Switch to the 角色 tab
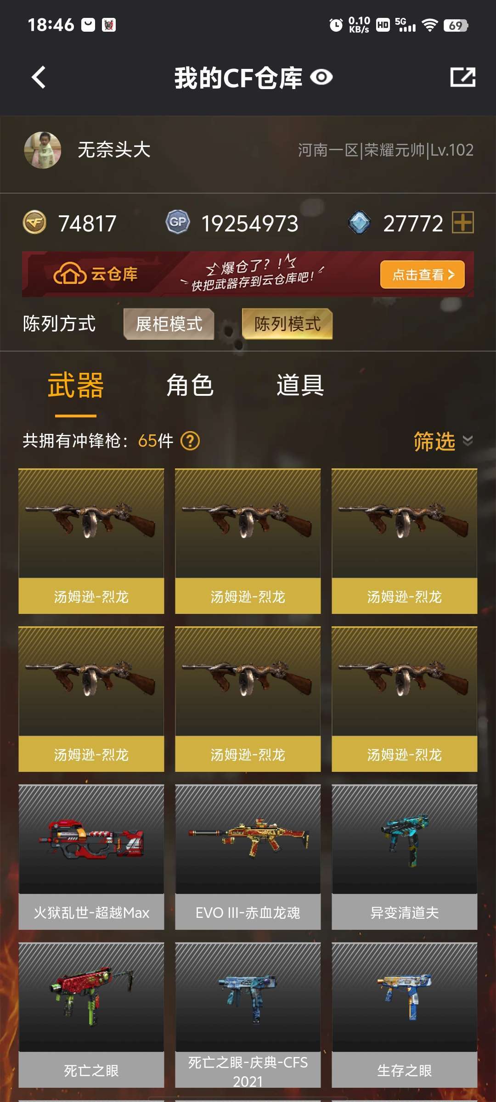This screenshot has height=1102, width=496. 190,385
